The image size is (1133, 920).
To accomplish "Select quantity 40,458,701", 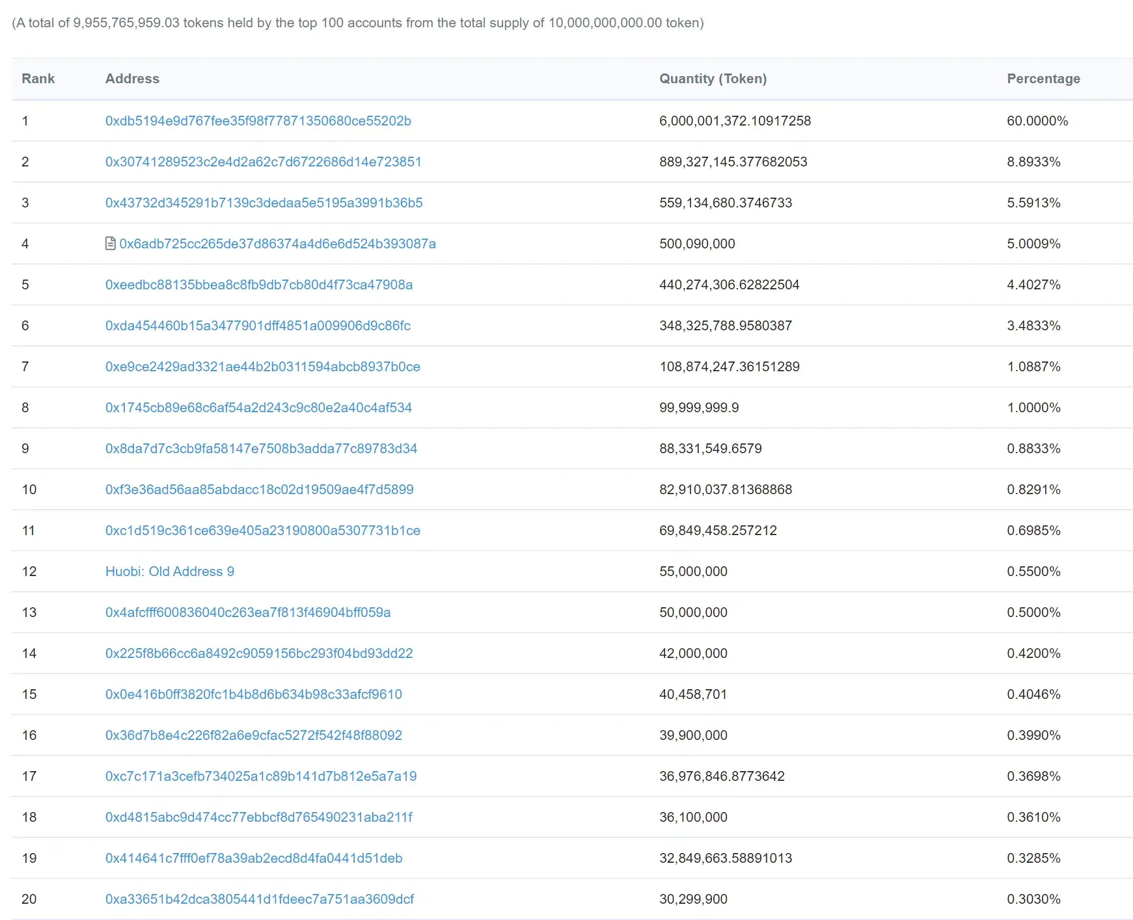I will 693,694.
